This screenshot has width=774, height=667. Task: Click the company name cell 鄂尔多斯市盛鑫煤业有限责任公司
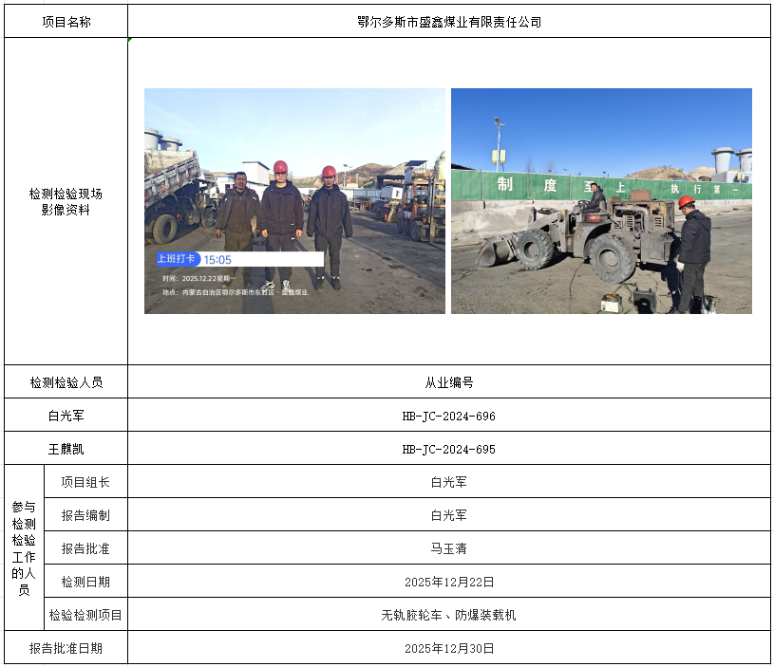[x=448, y=22]
